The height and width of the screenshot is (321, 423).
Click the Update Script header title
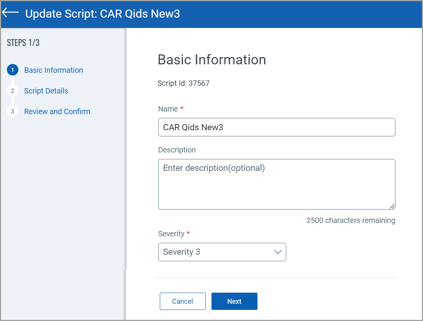pos(102,14)
